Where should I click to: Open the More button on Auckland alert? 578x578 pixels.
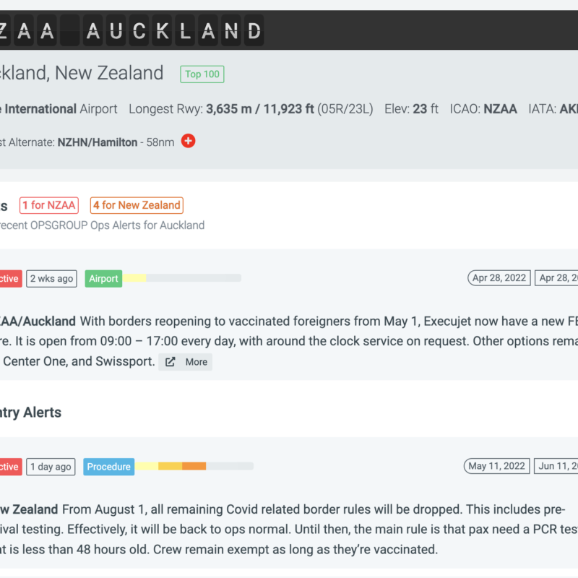[x=186, y=362]
